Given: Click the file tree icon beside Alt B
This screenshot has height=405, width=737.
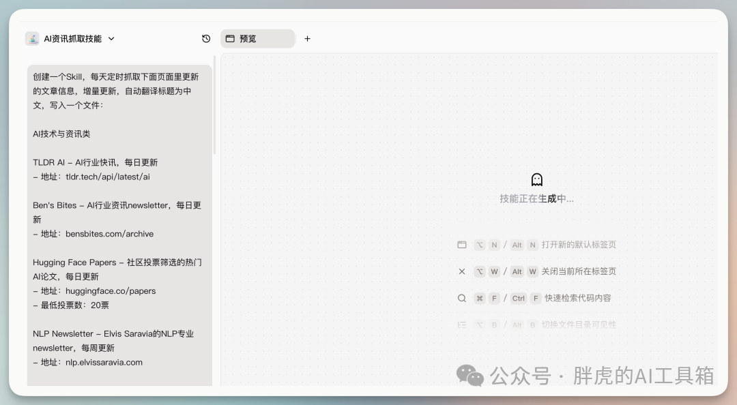Looking at the screenshot, I should click(462, 325).
